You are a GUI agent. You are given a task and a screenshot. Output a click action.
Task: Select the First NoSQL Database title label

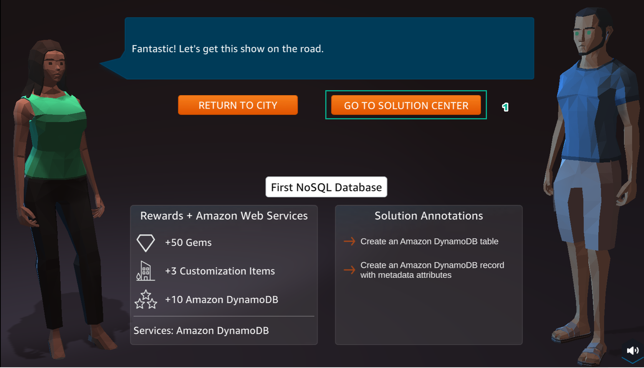click(326, 187)
